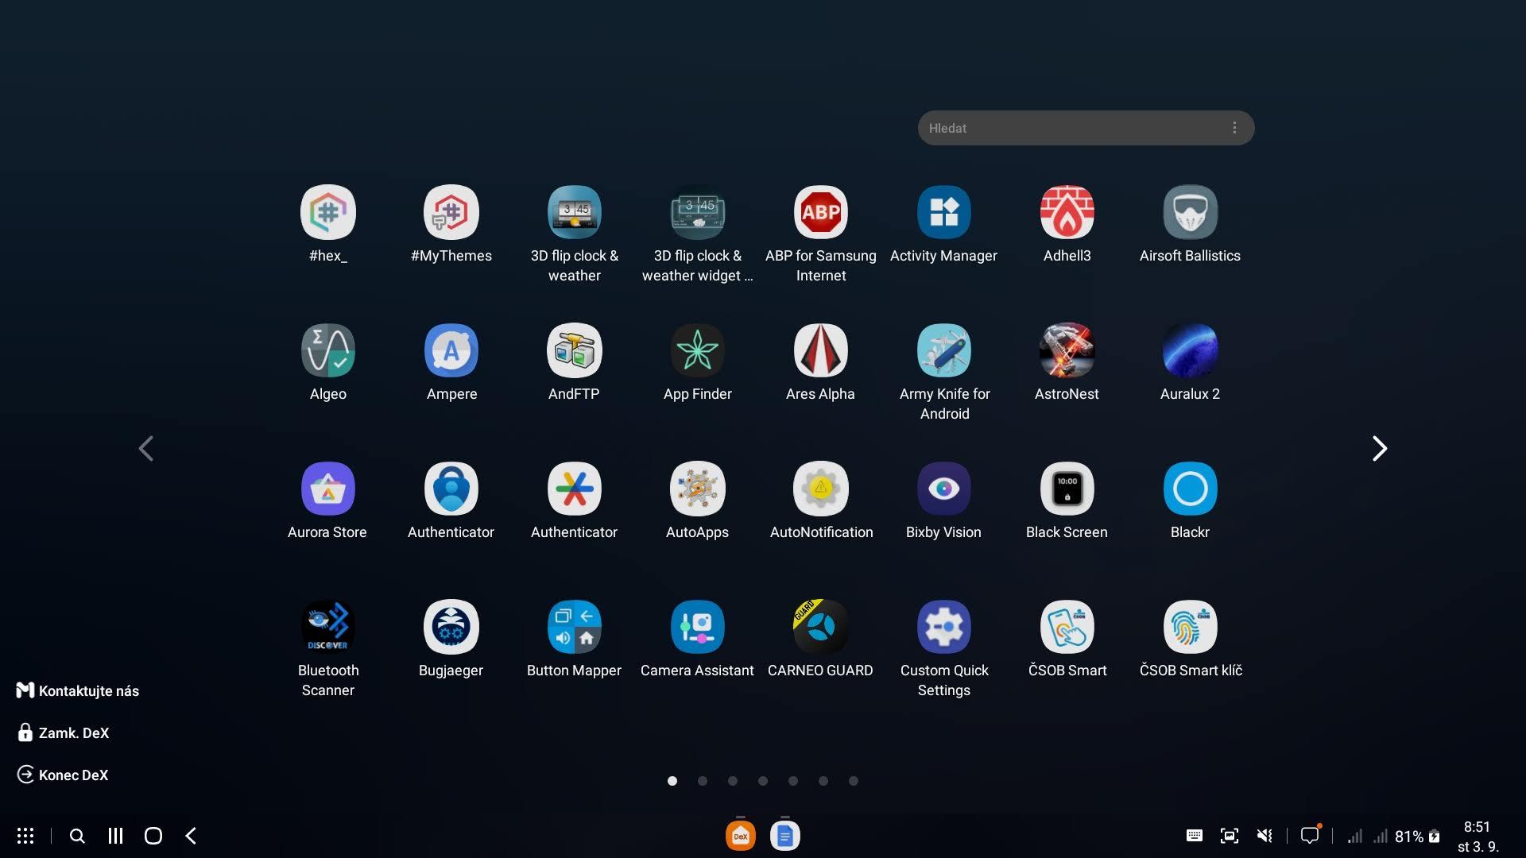Lock DeX with Zamk. DeX
Image resolution: width=1526 pixels, height=858 pixels.
pos(63,732)
